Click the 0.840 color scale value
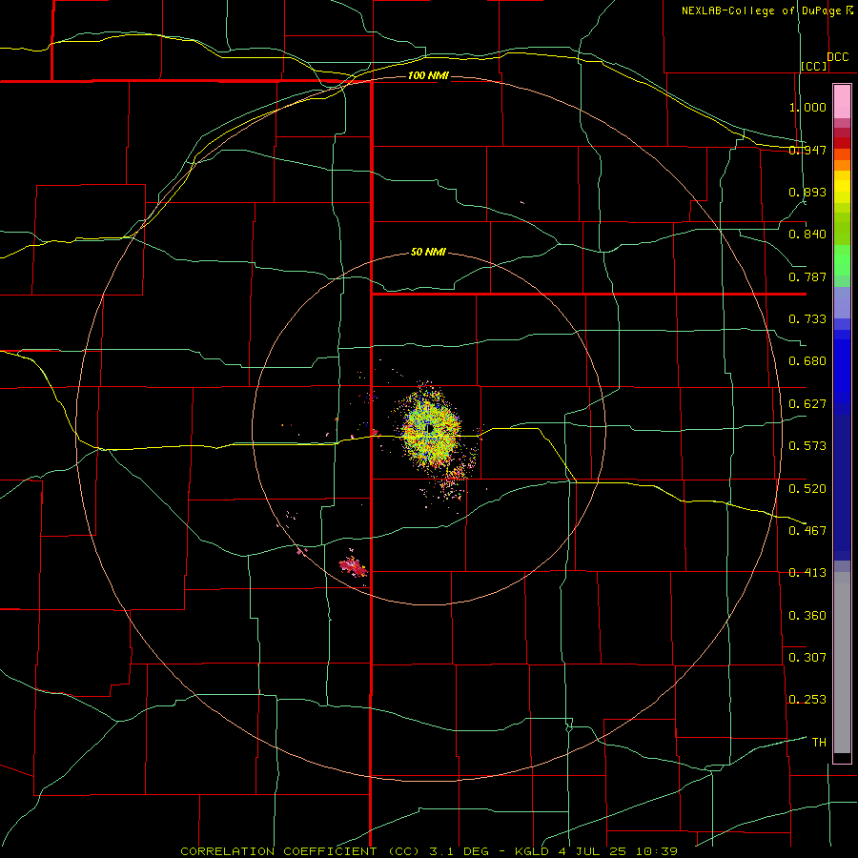Screen dimensions: 858x858 807,235
